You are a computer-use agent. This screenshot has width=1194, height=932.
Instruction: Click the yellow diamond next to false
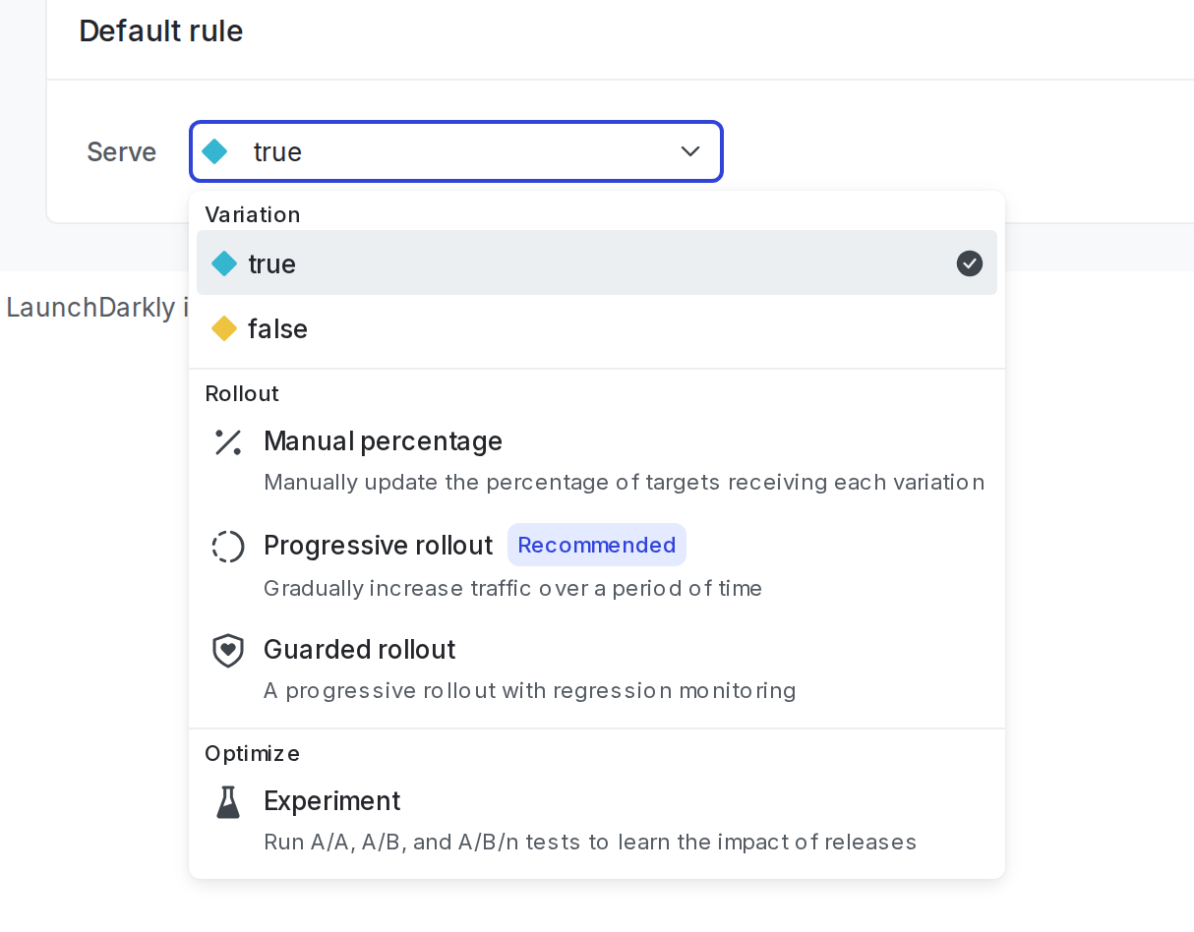[223, 328]
